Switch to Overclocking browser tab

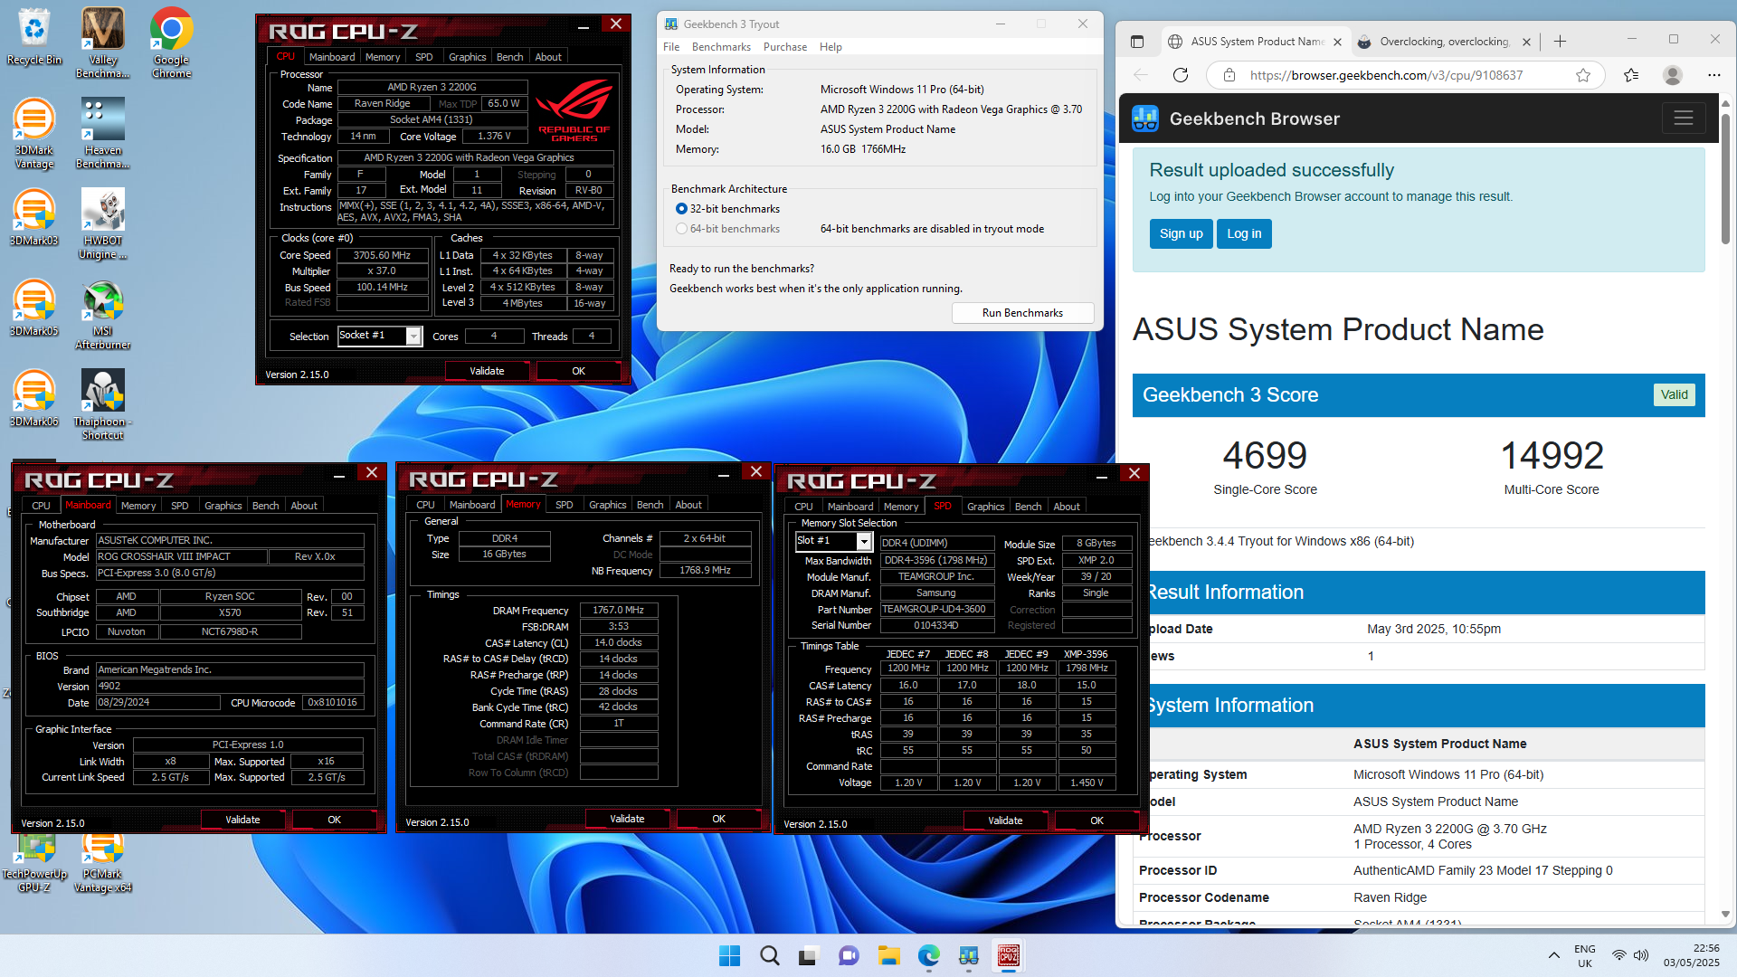(1445, 42)
